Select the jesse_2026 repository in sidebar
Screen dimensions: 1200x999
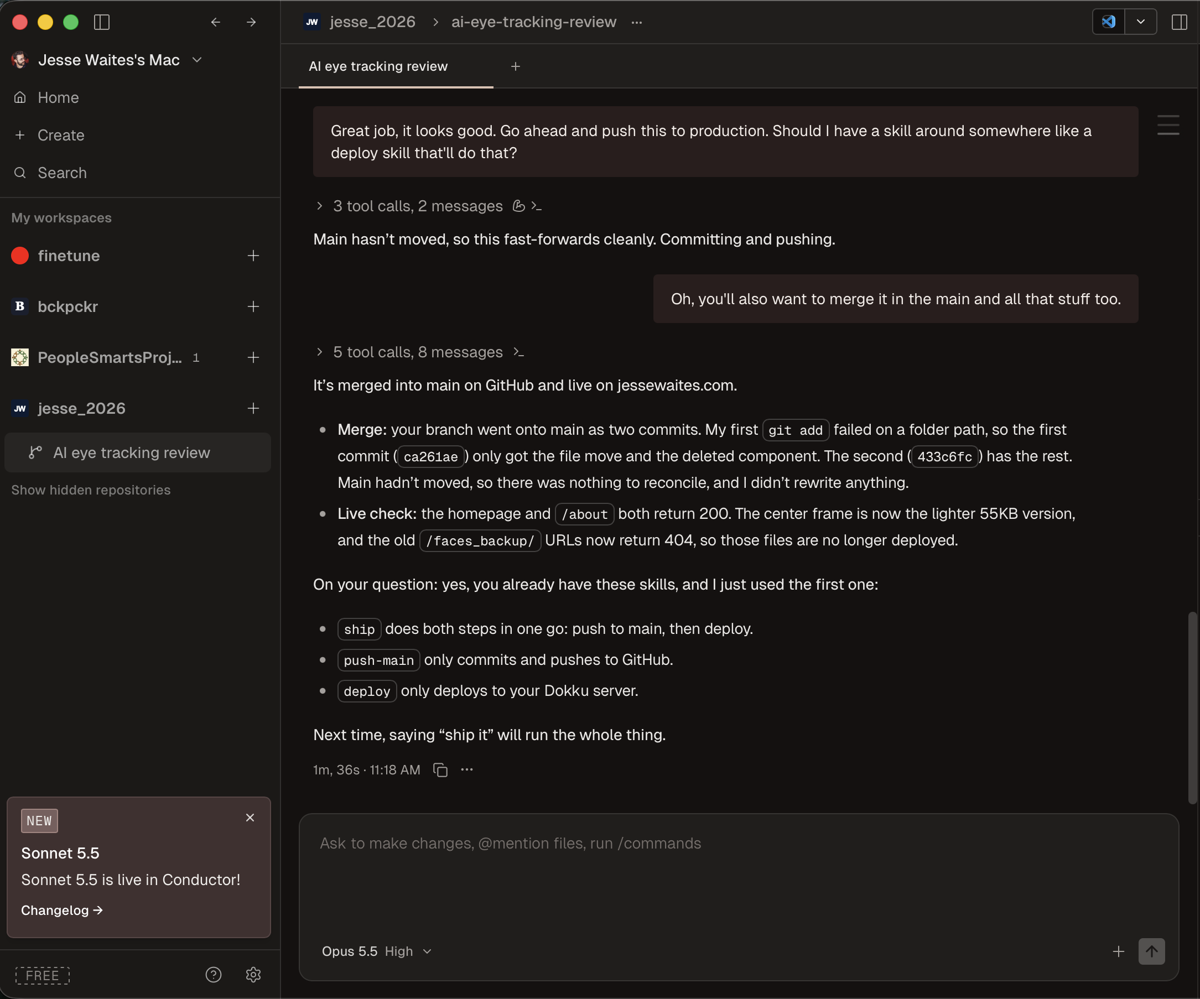pos(81,408)
